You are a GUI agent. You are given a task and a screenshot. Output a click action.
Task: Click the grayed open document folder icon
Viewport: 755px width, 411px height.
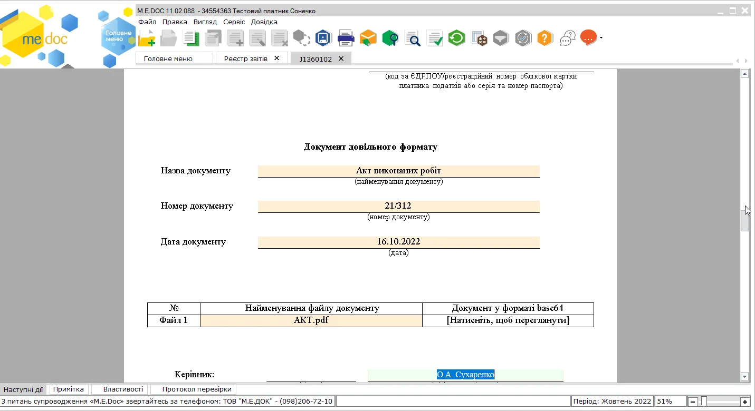coord(169,38)
